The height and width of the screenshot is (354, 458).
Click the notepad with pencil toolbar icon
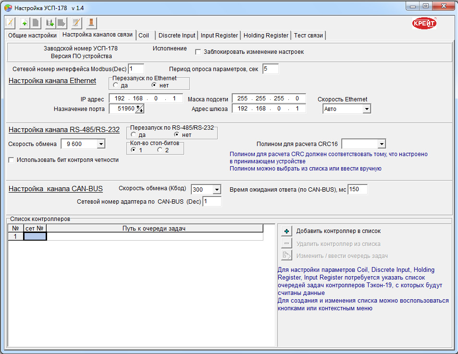point(76,23)
